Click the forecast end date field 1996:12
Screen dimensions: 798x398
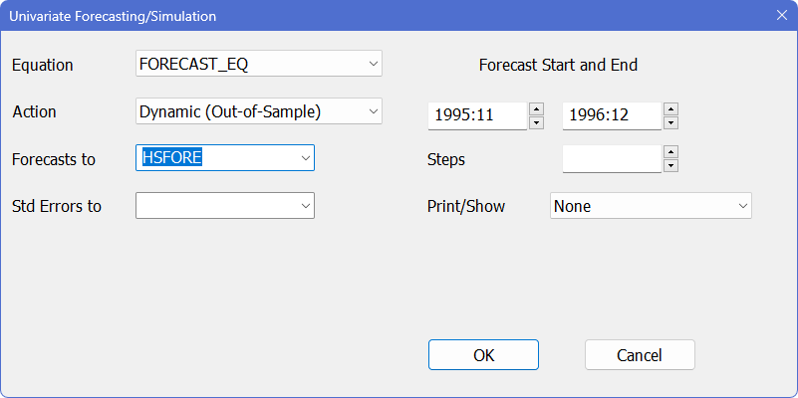click(611, 115)
